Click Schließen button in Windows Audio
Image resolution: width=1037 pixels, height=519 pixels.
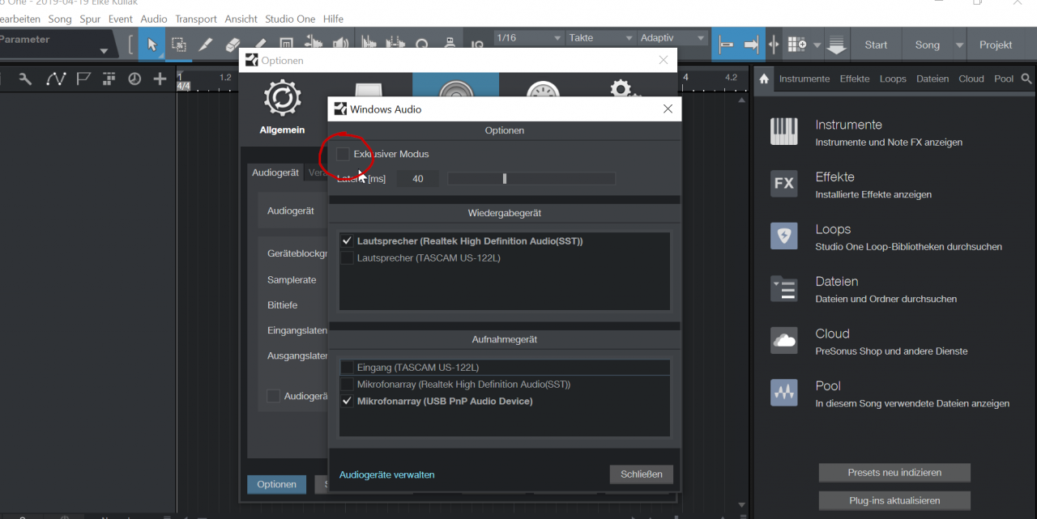[x=642, y=474]
